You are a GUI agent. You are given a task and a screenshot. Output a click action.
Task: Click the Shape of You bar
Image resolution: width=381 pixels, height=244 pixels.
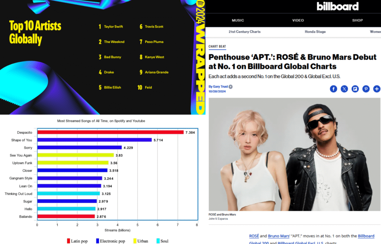[x=95, y=140]
